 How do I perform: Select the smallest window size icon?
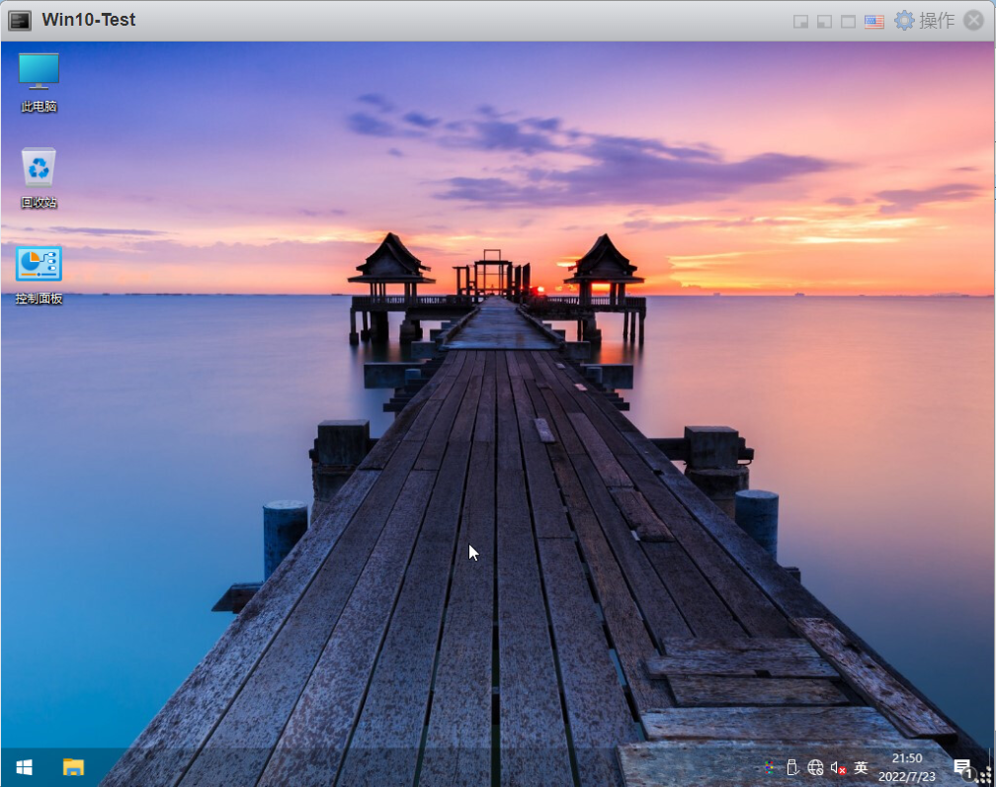(x=800, y=22)
